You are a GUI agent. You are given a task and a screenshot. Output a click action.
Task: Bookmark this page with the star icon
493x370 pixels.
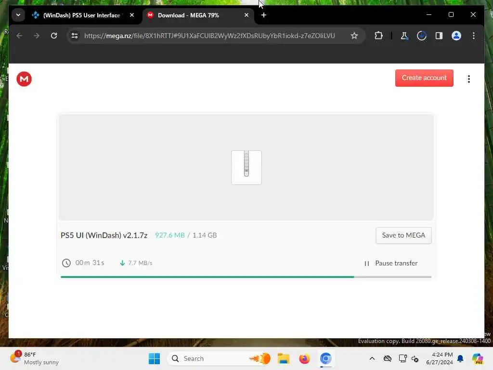(x=354, y=36)
